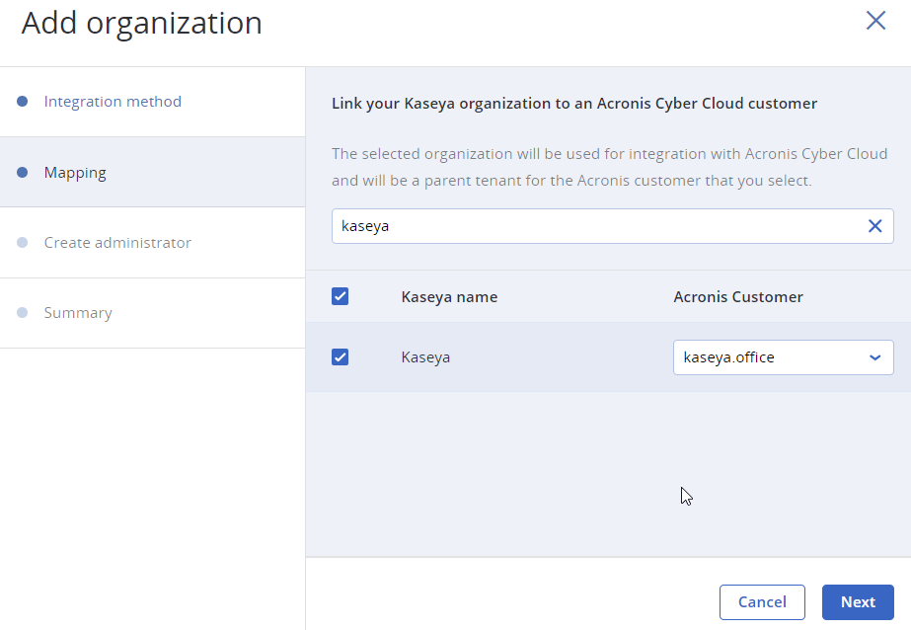Close the Add organization dialog
This screenshot has height=630, width=911.
pos(875,21)
